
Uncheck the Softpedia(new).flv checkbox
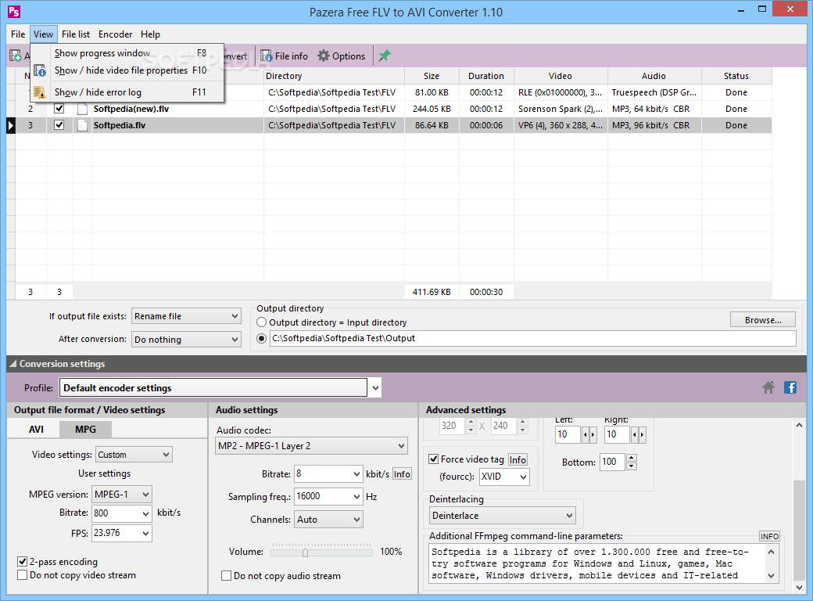(x=59, y=109)
